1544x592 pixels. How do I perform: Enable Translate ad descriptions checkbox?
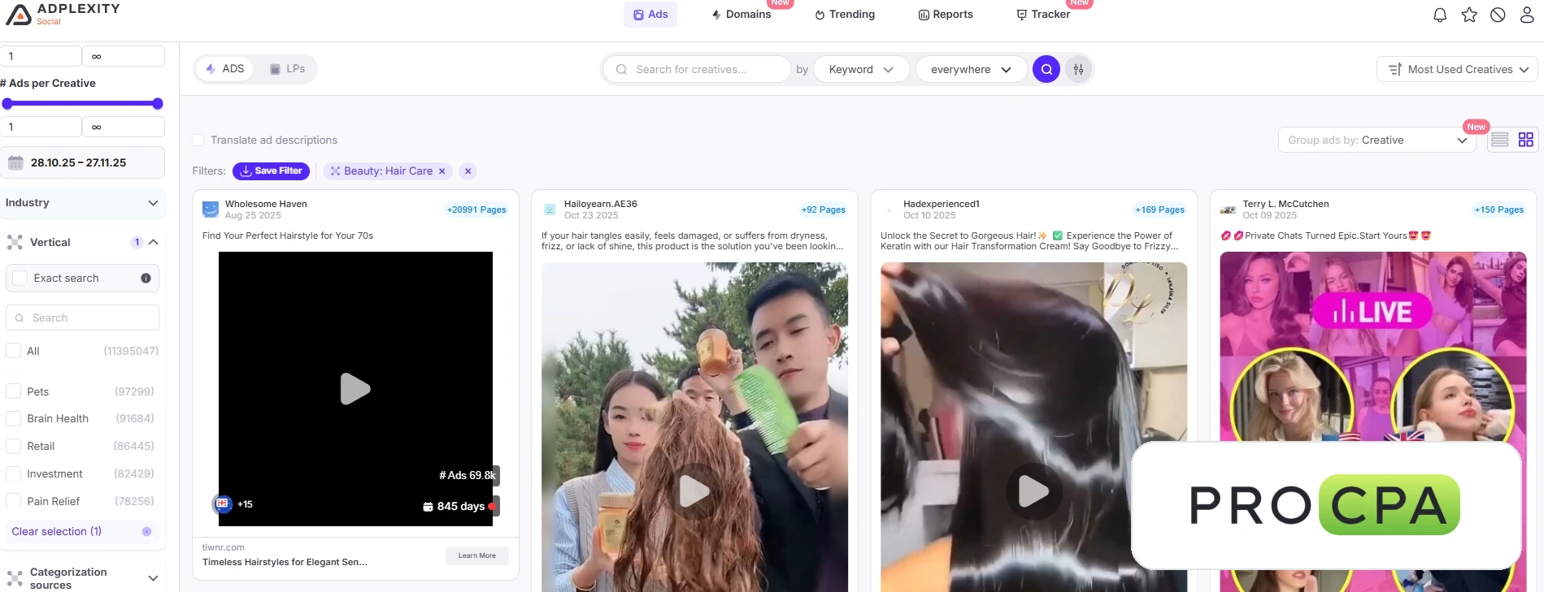coord(198,140)
